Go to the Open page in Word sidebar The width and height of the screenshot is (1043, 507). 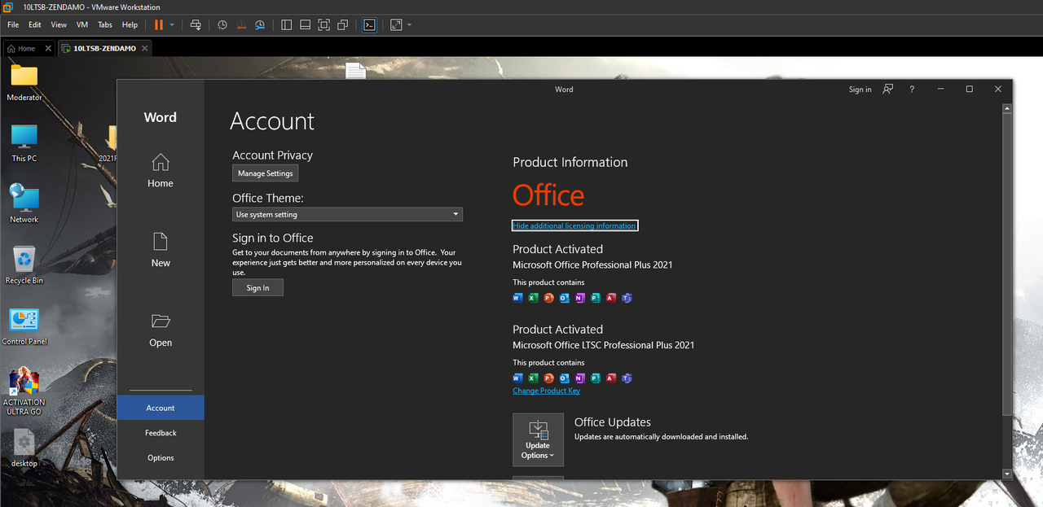(x=161, y=330)
